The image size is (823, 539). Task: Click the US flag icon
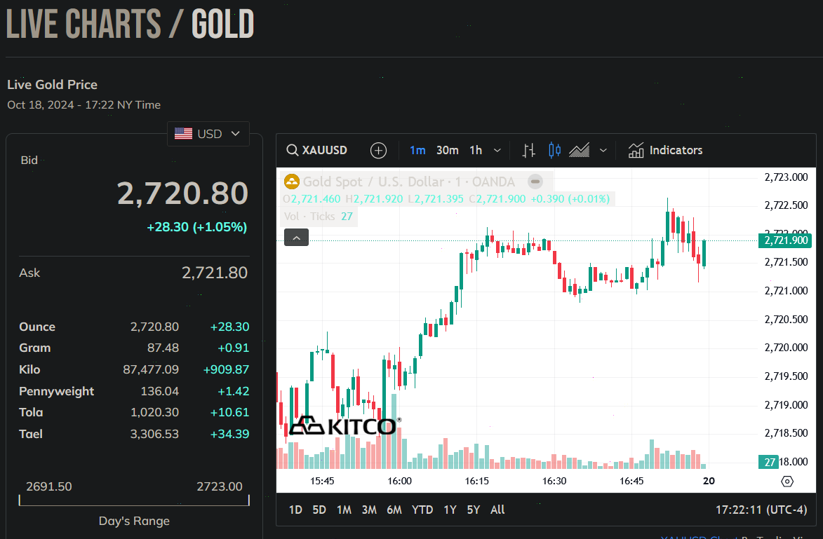tap(183, 134)
